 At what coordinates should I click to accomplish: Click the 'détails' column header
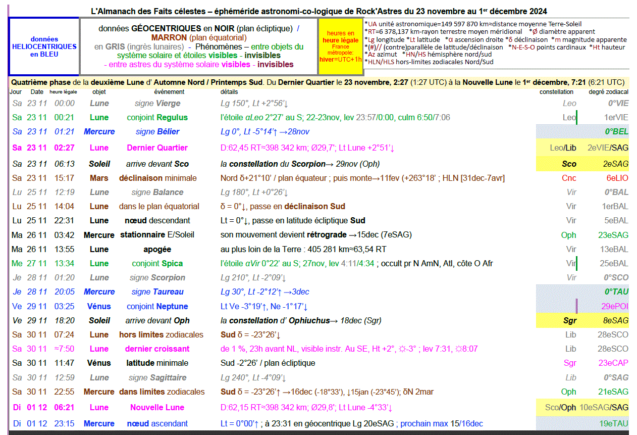[x=229, y=92]
